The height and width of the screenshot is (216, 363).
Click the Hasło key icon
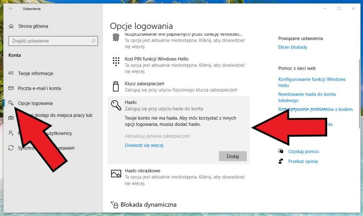116,105
